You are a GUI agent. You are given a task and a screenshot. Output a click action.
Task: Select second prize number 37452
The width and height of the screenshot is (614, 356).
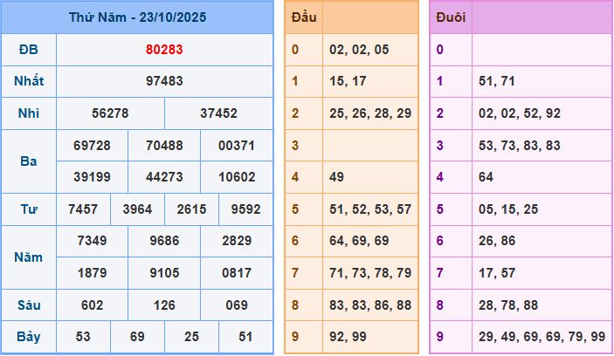click(218, 113)
